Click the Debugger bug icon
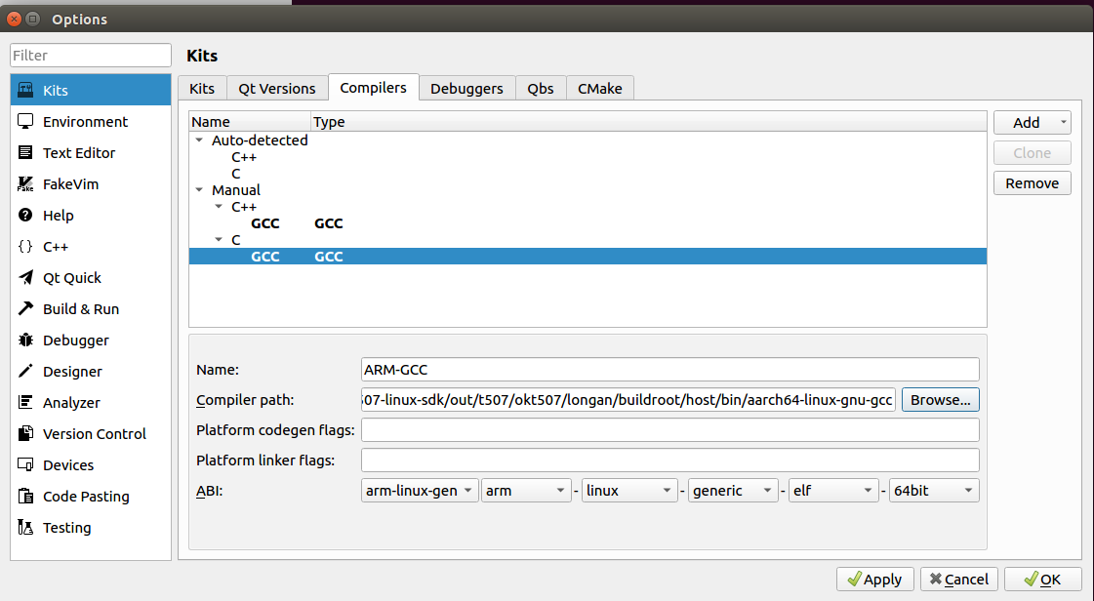 pyautogui.click(x=25, y=340)
